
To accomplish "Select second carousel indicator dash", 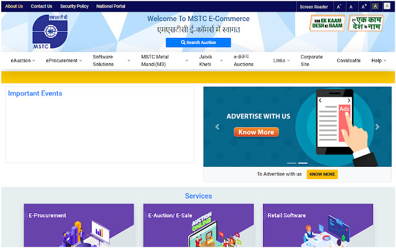I will point(303,163).
